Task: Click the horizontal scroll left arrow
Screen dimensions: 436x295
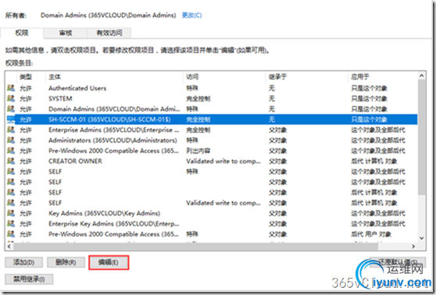Action: (x=9, y=247)
